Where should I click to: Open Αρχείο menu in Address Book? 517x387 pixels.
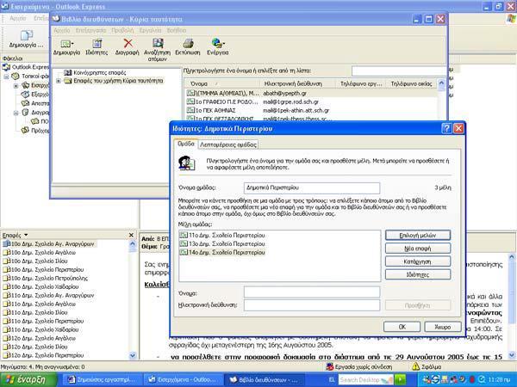pos(62,30)
